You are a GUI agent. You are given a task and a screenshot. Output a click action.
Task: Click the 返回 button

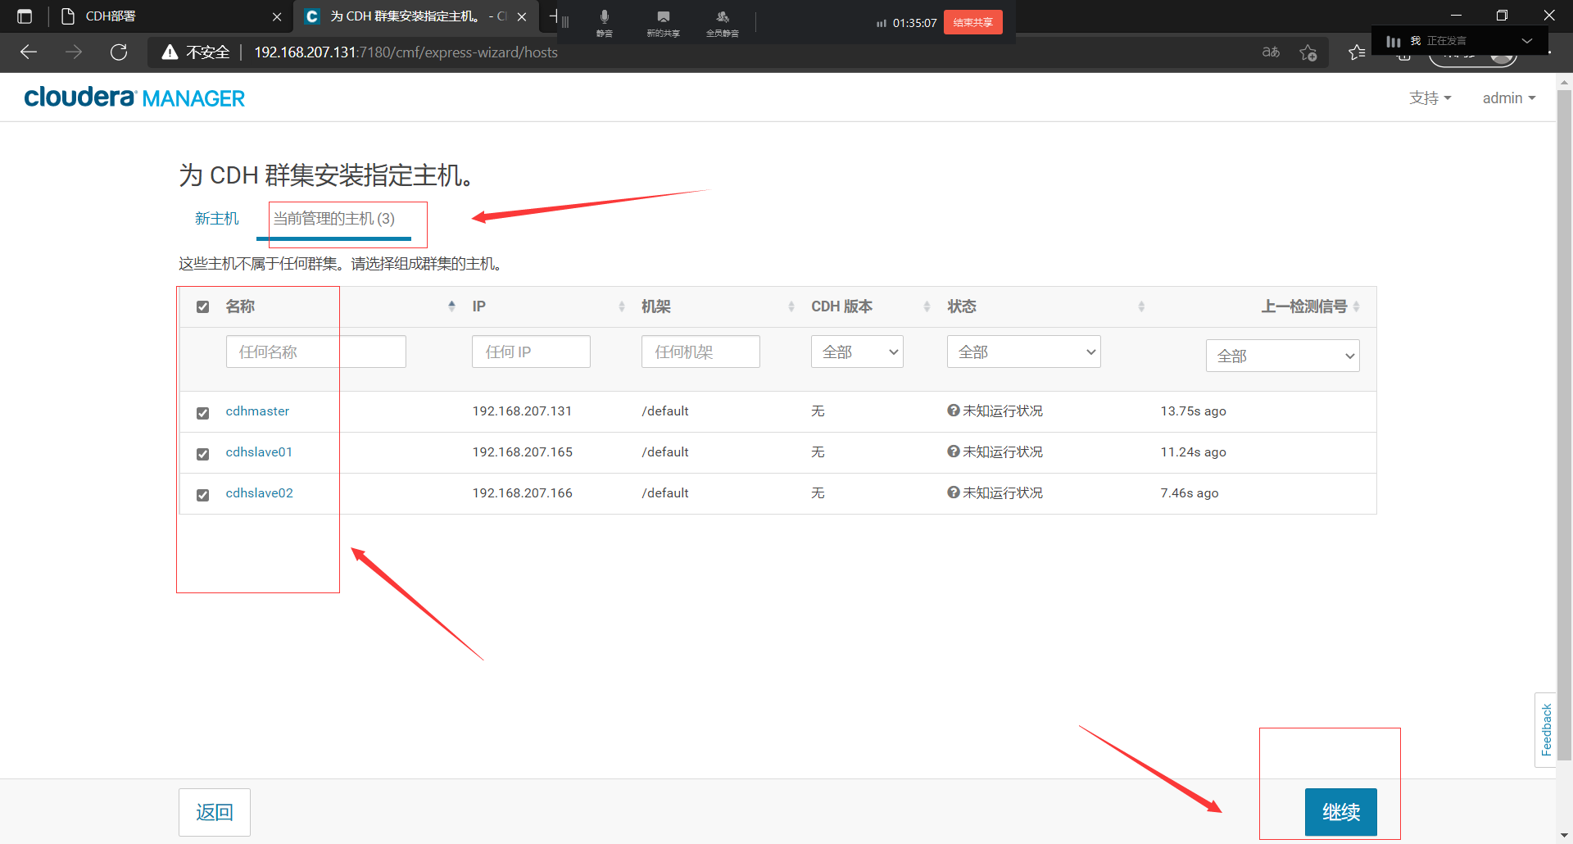[x=215, y=812]
